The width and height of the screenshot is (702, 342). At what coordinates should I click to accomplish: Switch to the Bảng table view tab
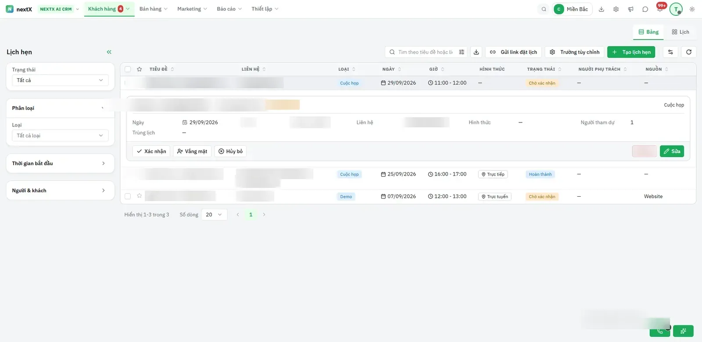coord(648,32)
